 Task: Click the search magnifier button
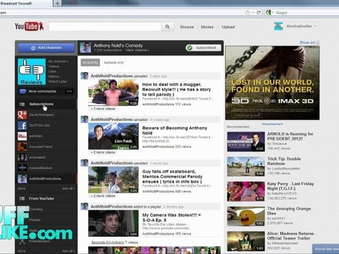coord(167,27)
